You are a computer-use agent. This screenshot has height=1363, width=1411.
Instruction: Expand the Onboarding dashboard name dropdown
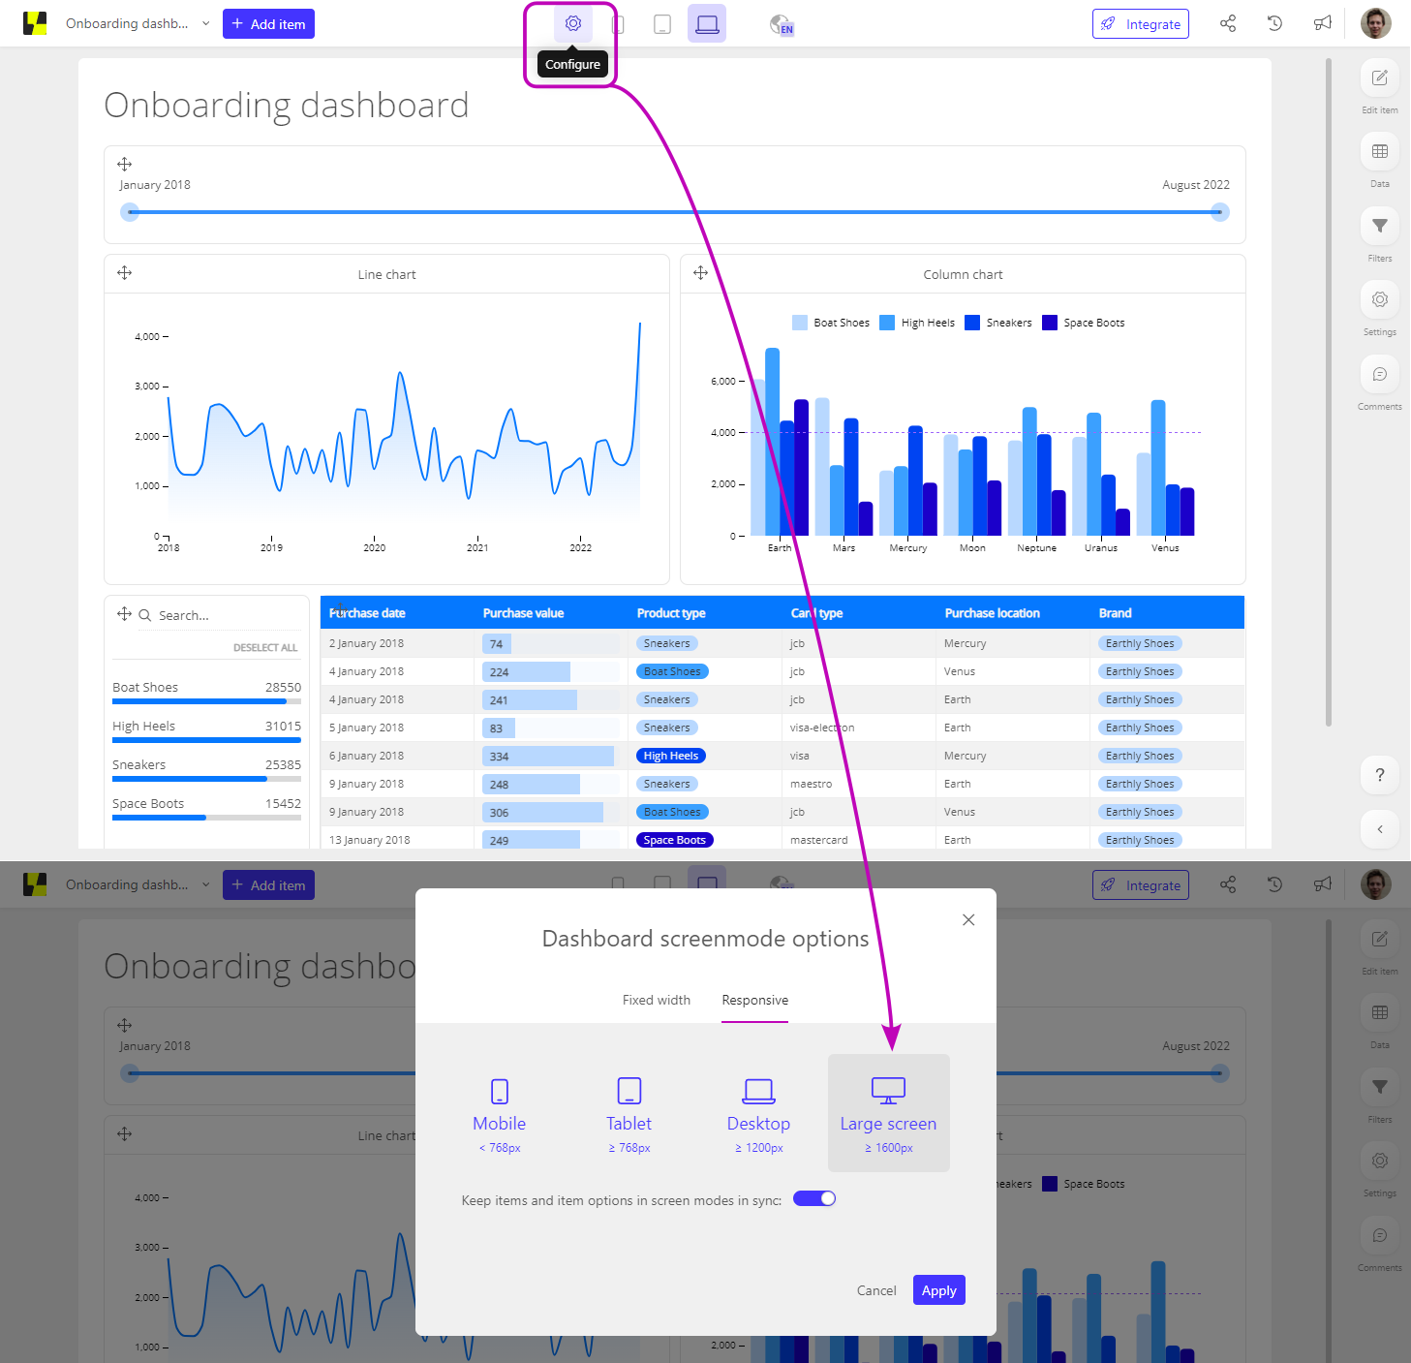[205, 23]
